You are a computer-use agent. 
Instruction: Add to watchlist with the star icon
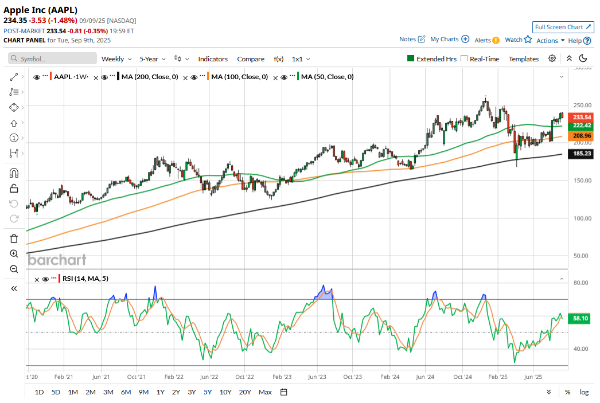point(528,40)
